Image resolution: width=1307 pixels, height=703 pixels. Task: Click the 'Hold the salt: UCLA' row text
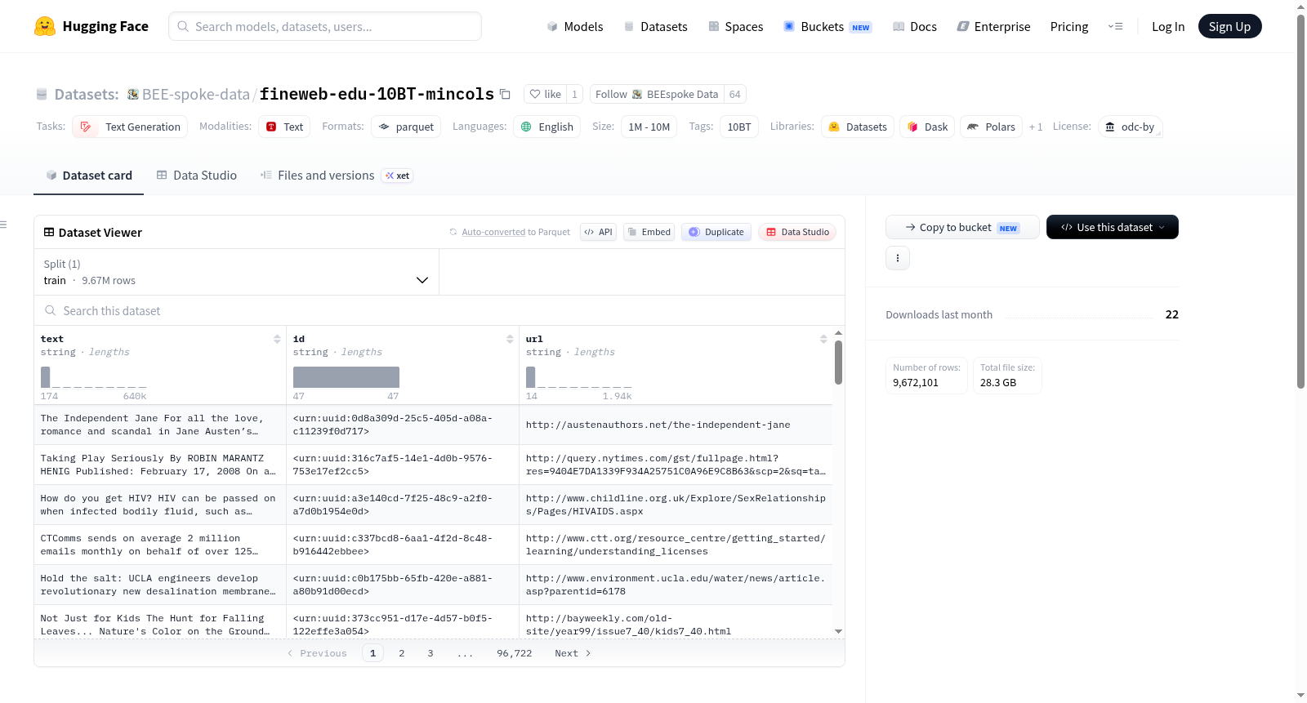[160, 585]
